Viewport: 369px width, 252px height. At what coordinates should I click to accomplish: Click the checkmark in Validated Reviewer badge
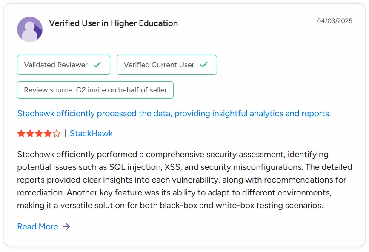pos(97,65)
